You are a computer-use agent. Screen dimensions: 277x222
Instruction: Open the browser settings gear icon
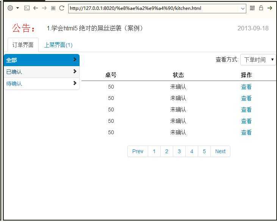click(x=10, y=8)
